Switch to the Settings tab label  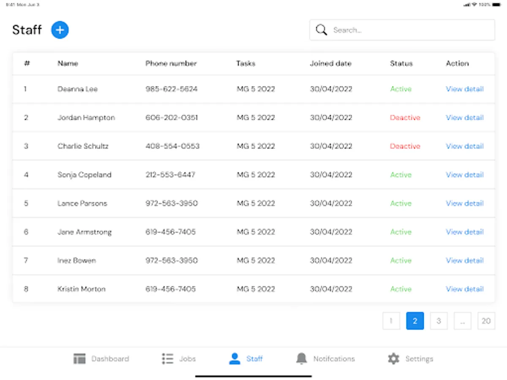(x=420, y=359)
